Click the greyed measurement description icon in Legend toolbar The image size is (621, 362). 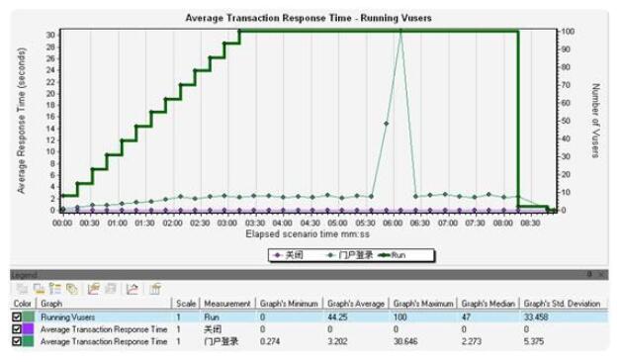(111, 289)
